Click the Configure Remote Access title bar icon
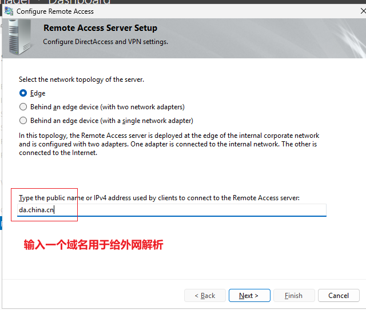 tap(9, 11)
